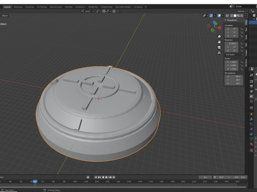The width and height of the screenshot is (257, 192).
Task: Open the Object mode menu button
Action: coord(4,15)
